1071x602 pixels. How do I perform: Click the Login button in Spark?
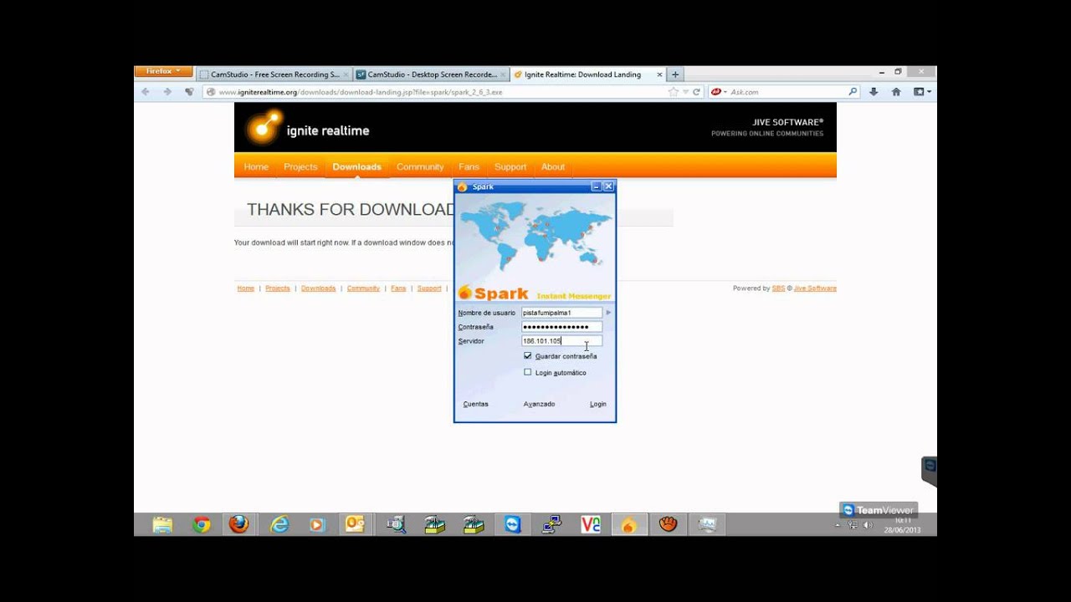pos(597,404)
